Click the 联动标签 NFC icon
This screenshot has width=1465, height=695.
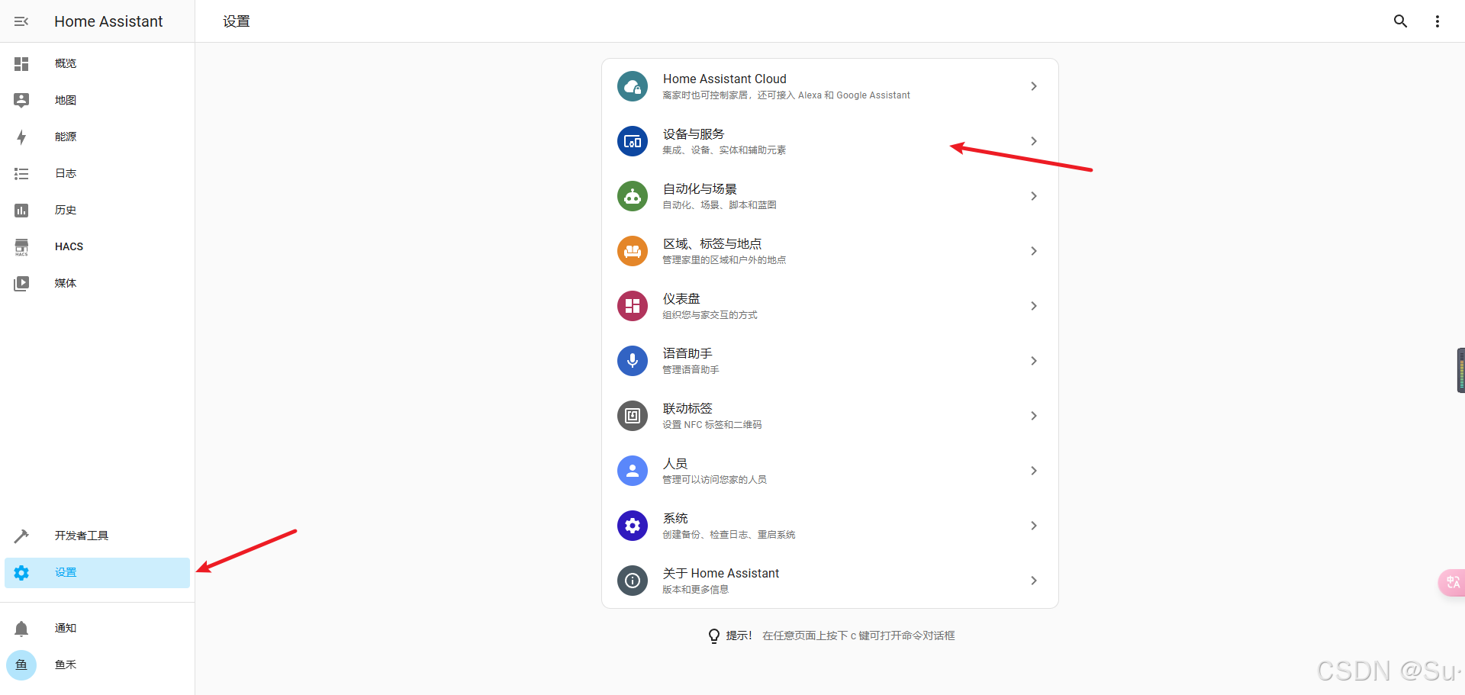[x=633, y=416]
